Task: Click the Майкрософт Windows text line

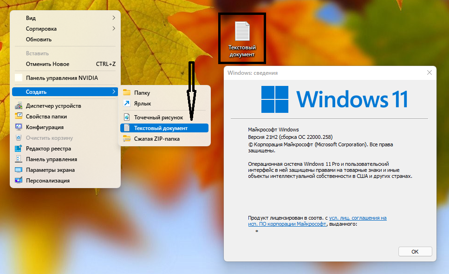Action: point(273,130)
